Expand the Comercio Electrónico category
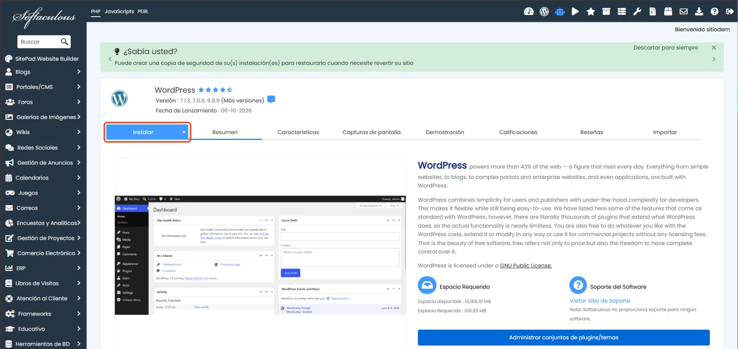 click(43, 253)
